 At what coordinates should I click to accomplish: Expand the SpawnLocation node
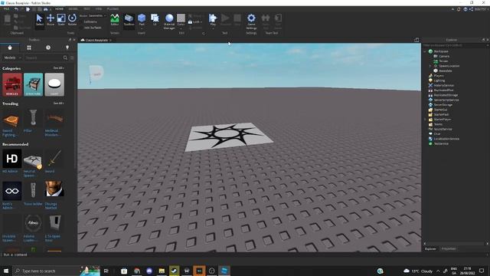tap(430, 66)
